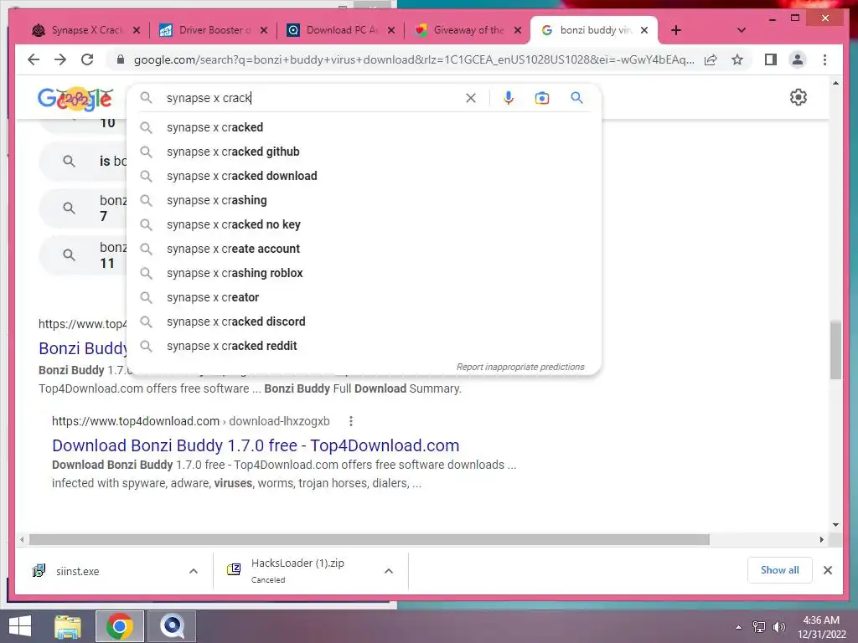The height and width of the screenshot is (643, 858).
Task: Click the horizontal scrollbar right arrow
Action: click(821, 540)
